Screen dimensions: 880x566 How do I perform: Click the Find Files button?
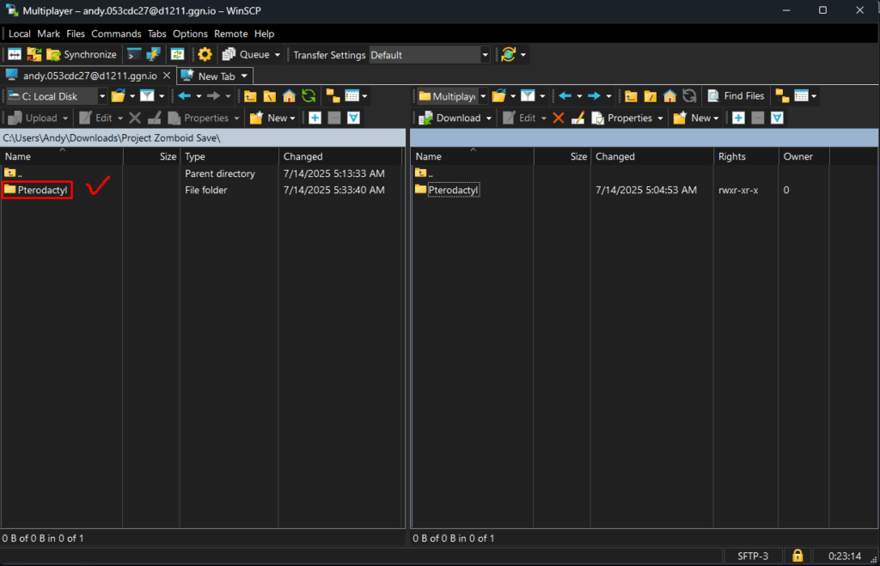736,96
